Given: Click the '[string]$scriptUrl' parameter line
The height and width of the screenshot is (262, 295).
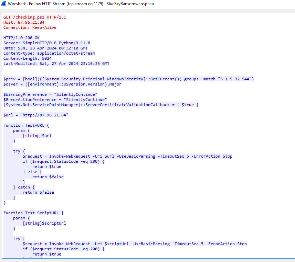Looking at the screenshot, I should click(x=44, y=223).
